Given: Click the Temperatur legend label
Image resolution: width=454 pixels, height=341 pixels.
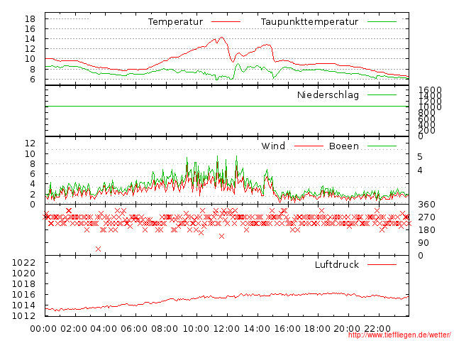Looking at the screenshot, I should (x=176, y=22).
